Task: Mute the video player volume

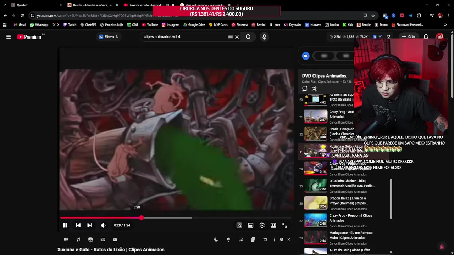Action: 103,225
